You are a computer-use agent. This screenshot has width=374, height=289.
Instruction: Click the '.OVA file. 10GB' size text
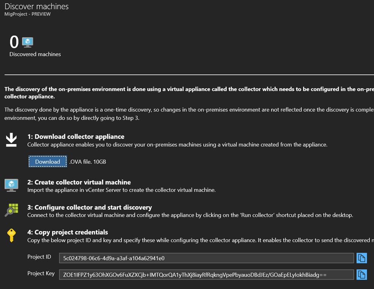pyautogui.click(x=88, y=162)
